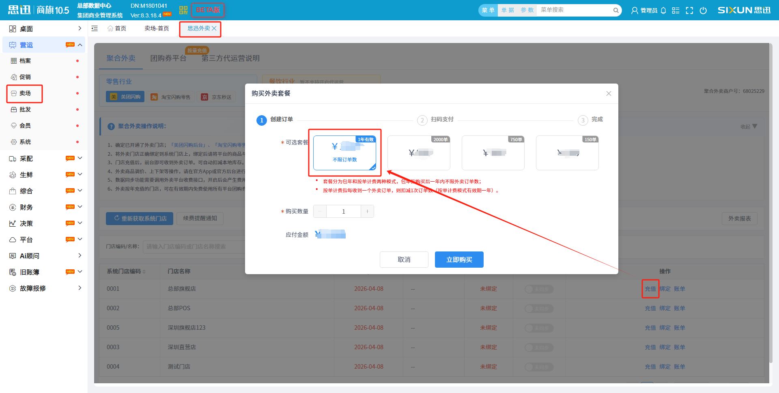Select the 1年有效 不限订单数 package
Viewport: 779px width, 393px height.
[344, 153]
